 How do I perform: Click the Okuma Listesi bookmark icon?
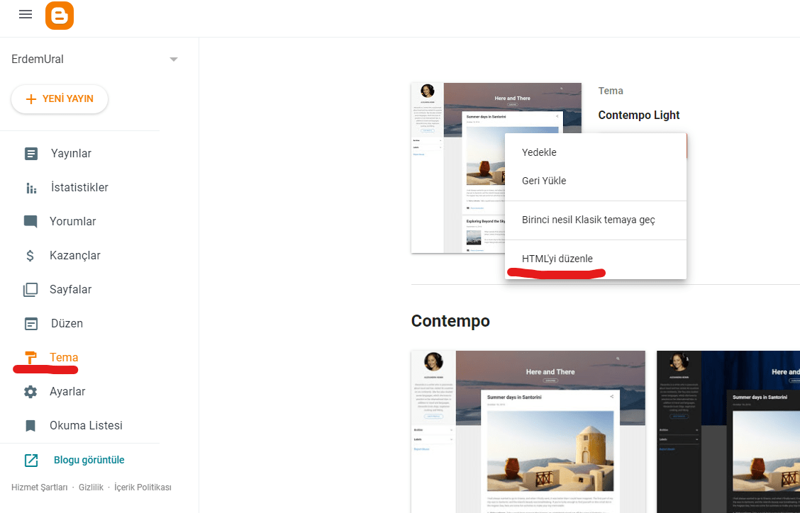[x=30, y=426]
